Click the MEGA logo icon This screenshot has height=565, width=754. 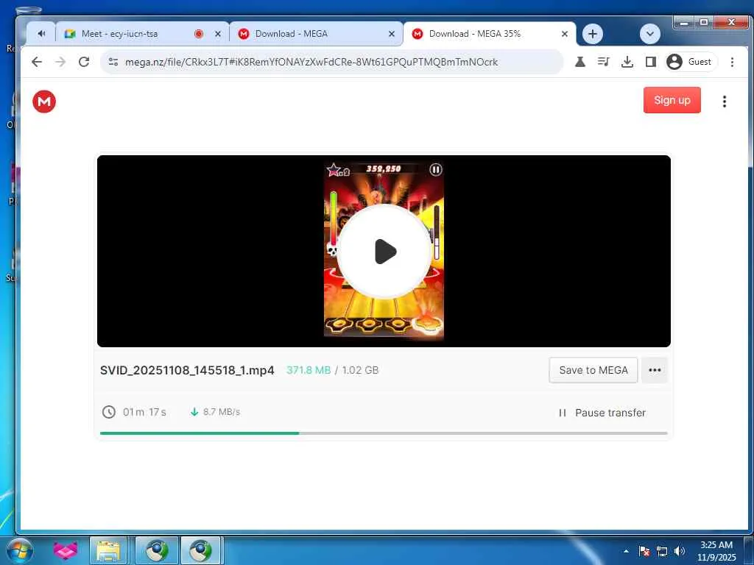coord(44,102)
